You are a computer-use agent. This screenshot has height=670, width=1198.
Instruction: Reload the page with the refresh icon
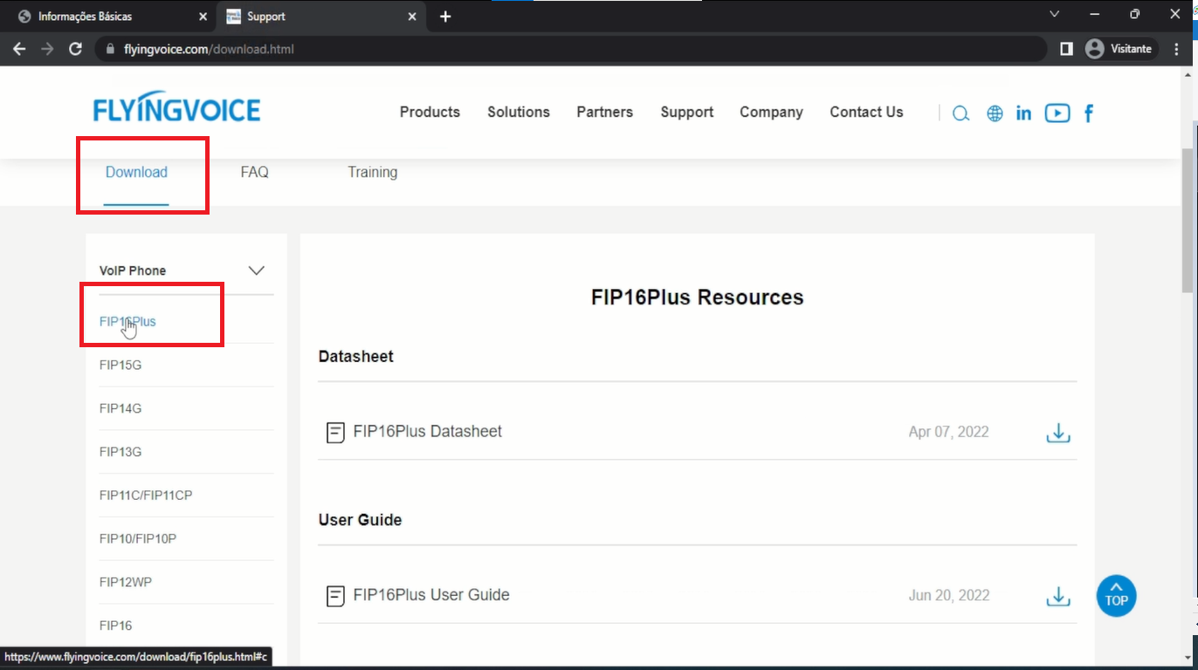(x=75, y=49)
